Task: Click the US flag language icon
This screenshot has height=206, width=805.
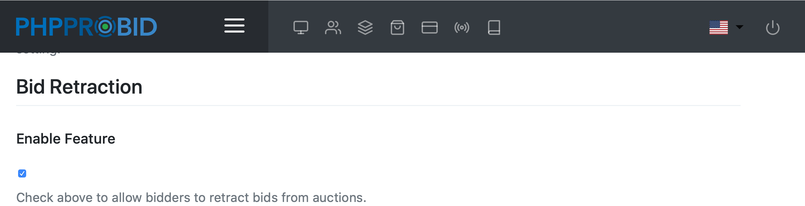Action: click(x=718, y=28)
